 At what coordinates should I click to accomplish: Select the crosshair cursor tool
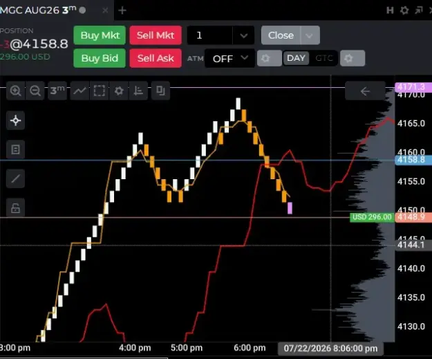click(x=15, y=120)
